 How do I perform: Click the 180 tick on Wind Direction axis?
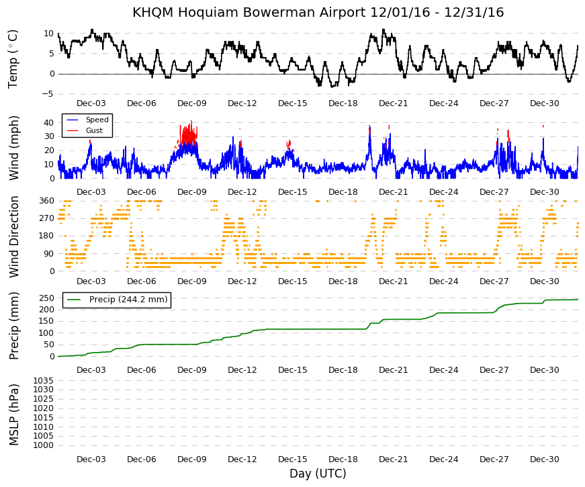(46, 236)
